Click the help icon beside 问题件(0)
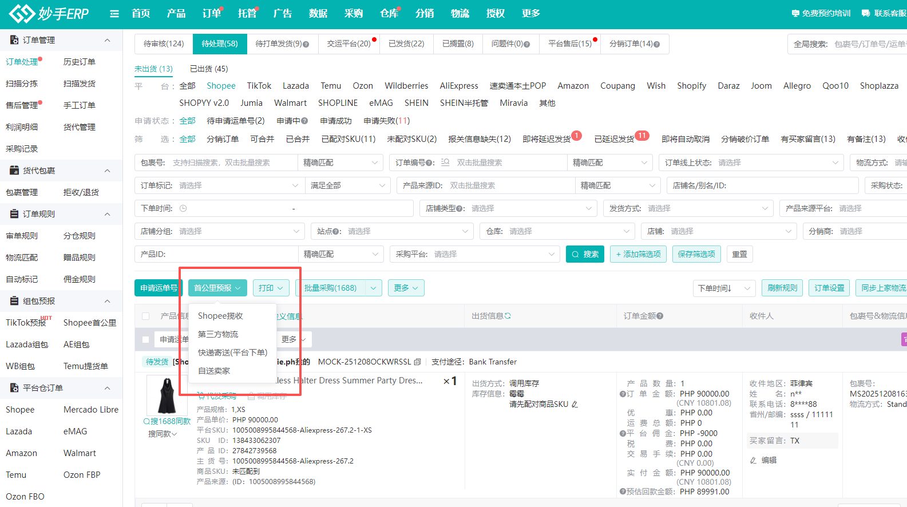The width and height of the screenshot is (907, 507). pyautogui.click(x=527, y=44)
